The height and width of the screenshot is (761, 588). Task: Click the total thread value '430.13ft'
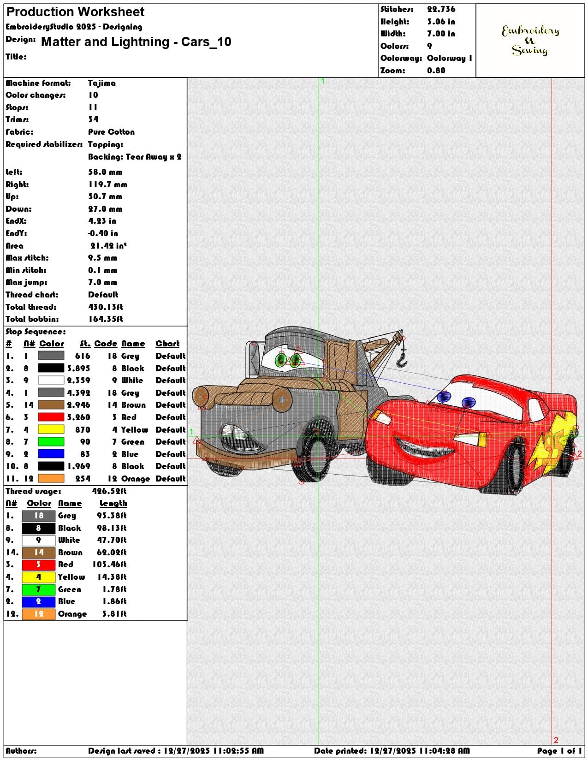click(106, 307)
